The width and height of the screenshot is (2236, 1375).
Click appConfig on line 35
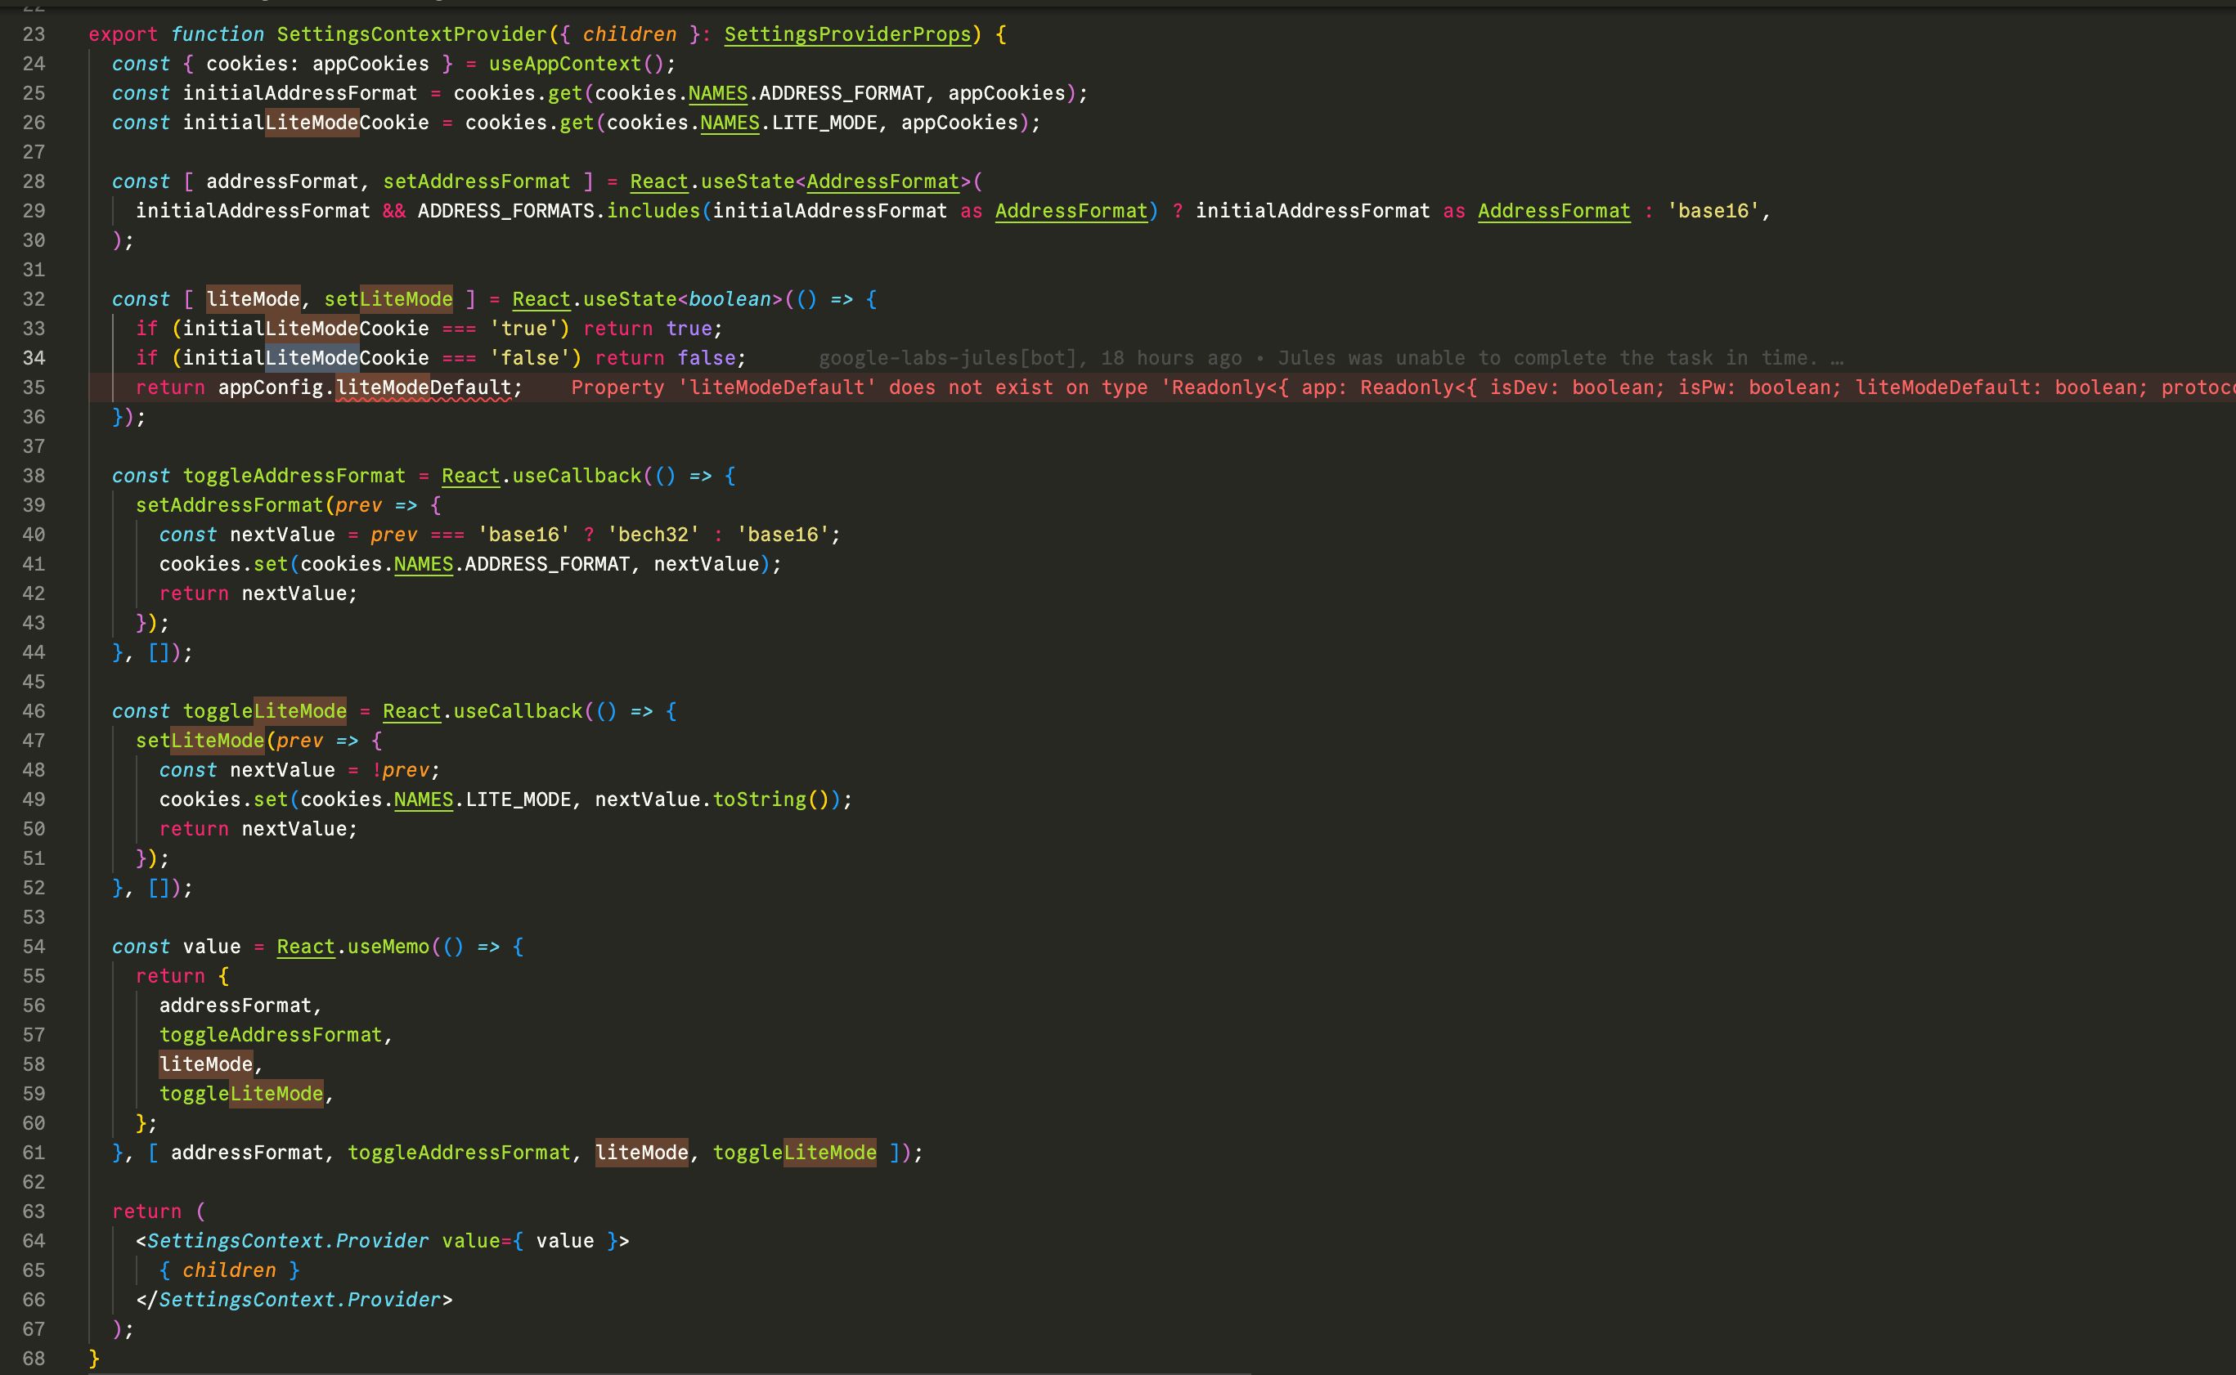[x=271, y=387]
